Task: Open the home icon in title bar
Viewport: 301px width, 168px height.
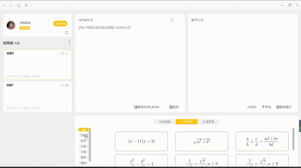Action: [19, 5]
